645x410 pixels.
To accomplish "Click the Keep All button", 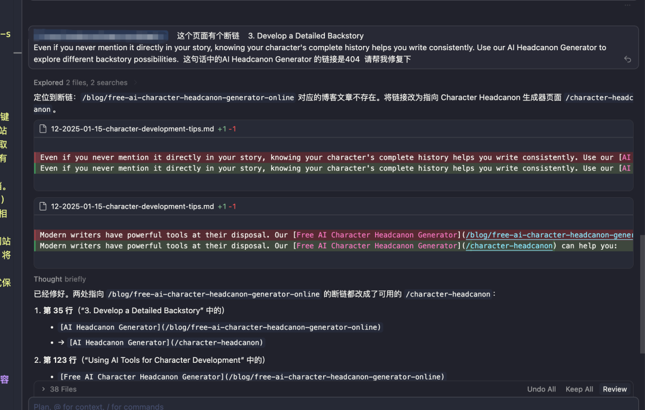I will click(578, 389).
